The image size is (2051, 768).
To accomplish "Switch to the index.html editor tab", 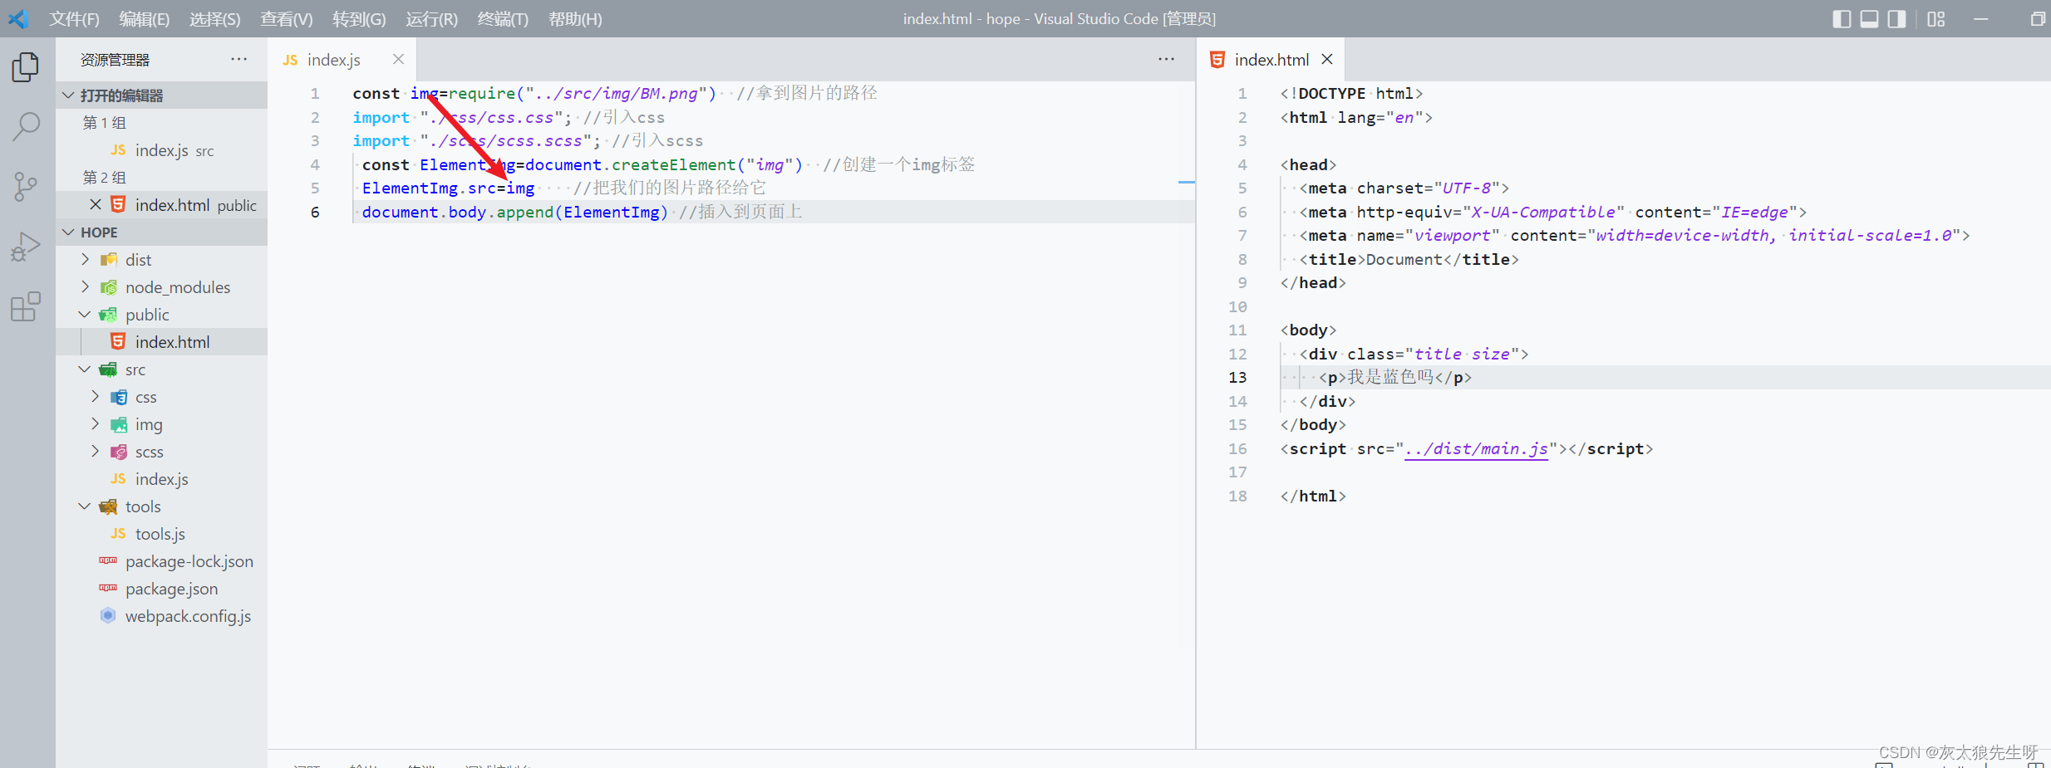I will (x=1271, y=60).
